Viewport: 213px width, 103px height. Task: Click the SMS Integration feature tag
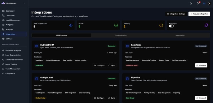tap(70, 93)
